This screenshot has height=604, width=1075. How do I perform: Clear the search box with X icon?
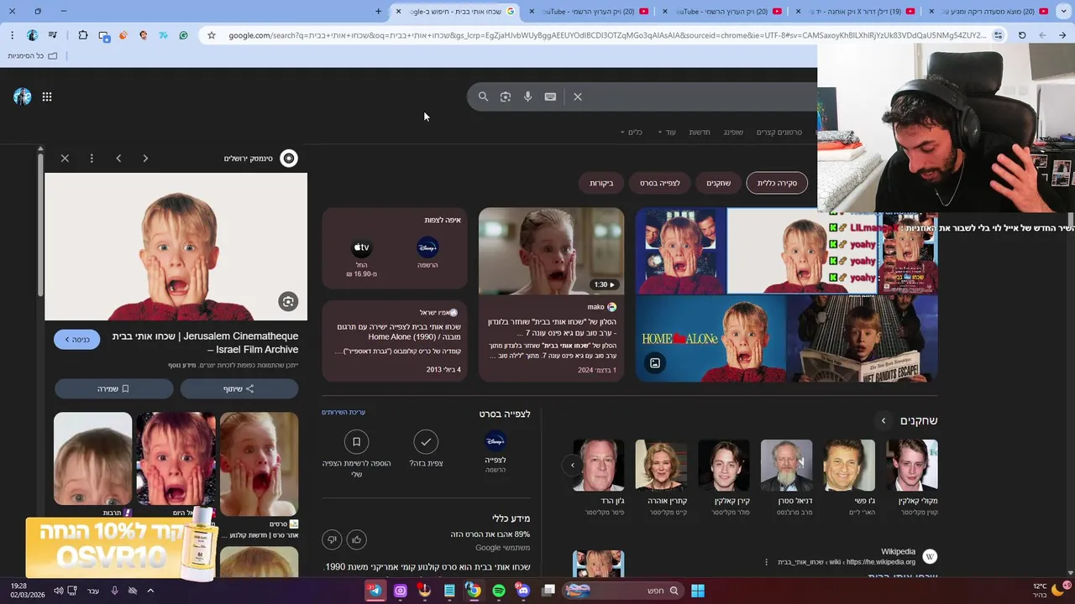point(578,96)
